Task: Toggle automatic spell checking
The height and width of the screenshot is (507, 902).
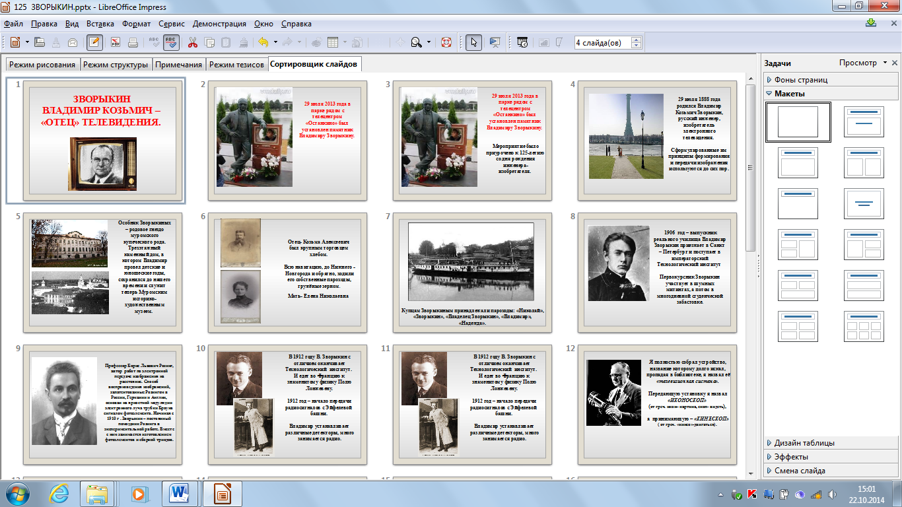Action: pos(171,42)
